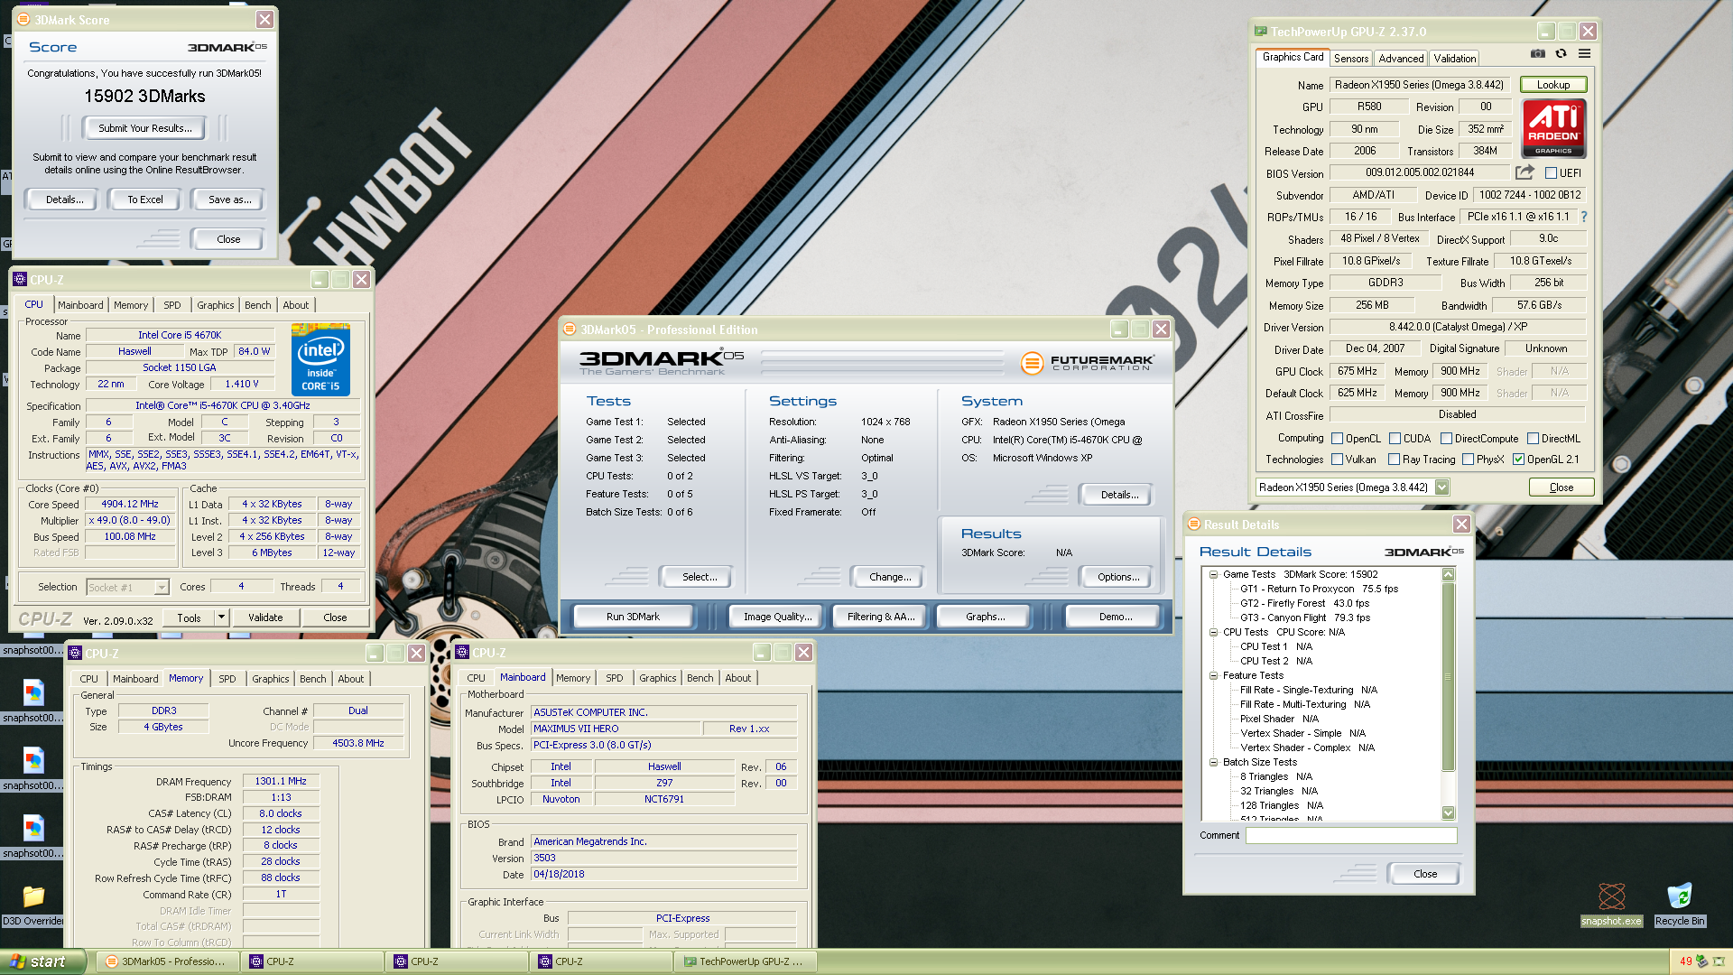This screenshot has height=975, width=1733.
Task: Click the Filtering & AA button
Action: 880,617
